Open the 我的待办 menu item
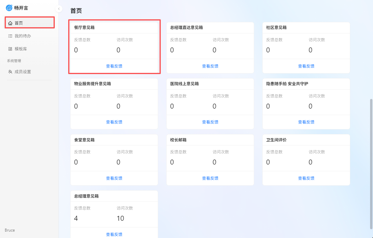 point(23,36)
